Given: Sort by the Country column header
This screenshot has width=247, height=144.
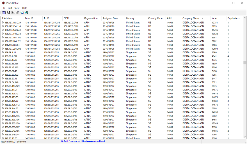Looking at the screenshot, I should click(x=136, y=18).
